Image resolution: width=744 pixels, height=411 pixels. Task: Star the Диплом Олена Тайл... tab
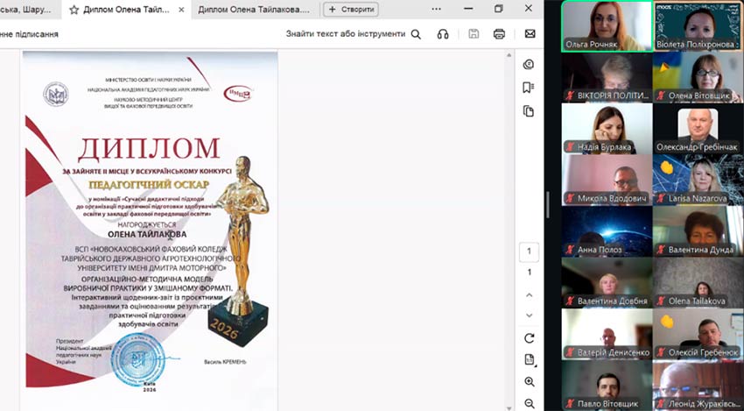tap(74, 10)
